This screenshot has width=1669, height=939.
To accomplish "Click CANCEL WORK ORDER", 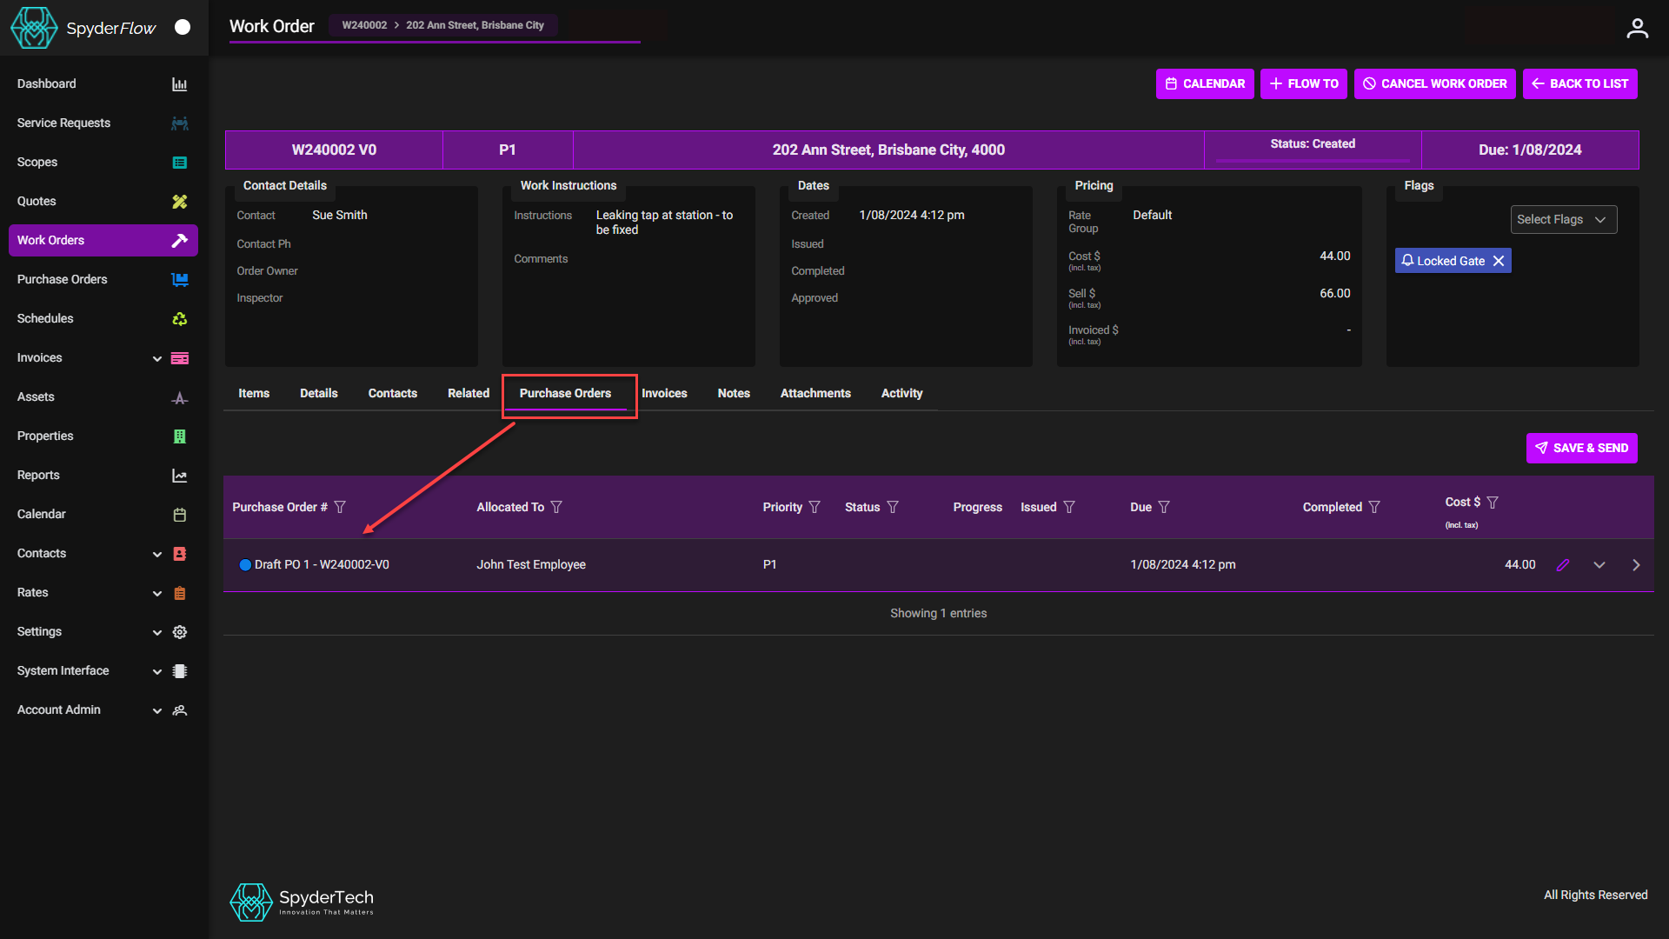I will click(x=1434, y=83).
